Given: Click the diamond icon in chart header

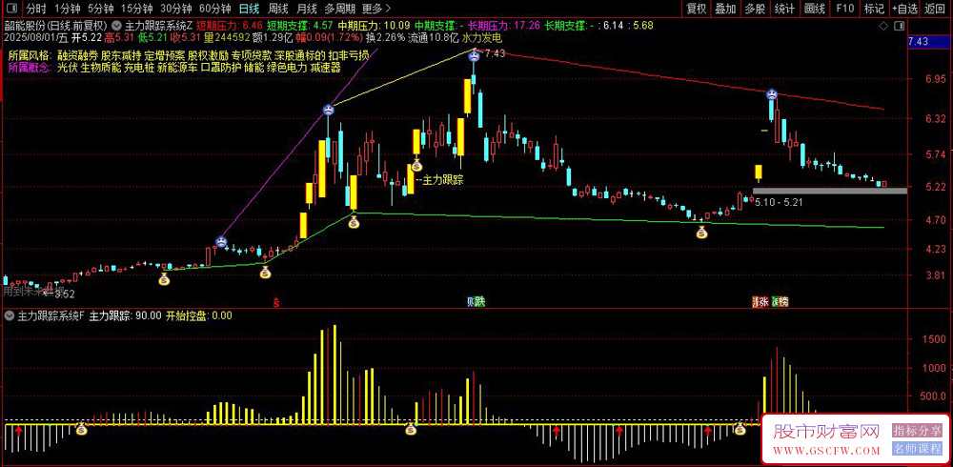Looking at the screenshot, I should (883, 27).
